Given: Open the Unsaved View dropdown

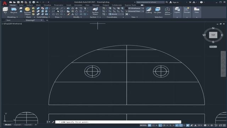Looking at the screenshot, I should point(135,11).
